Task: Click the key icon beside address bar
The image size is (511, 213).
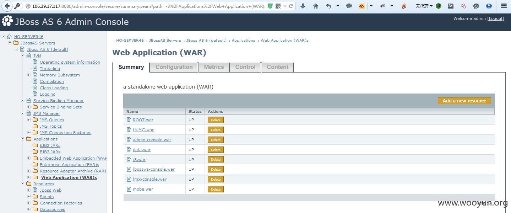Action: 17,6
